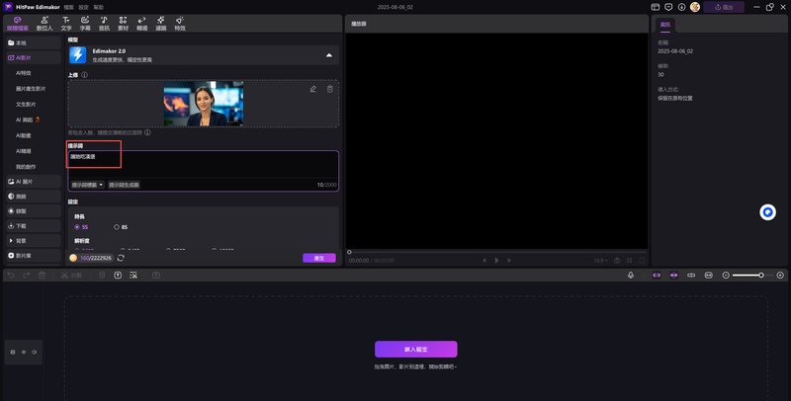Open the Digital Human (數位人) tab
791x401 pixels.
(x=44, y=24)
